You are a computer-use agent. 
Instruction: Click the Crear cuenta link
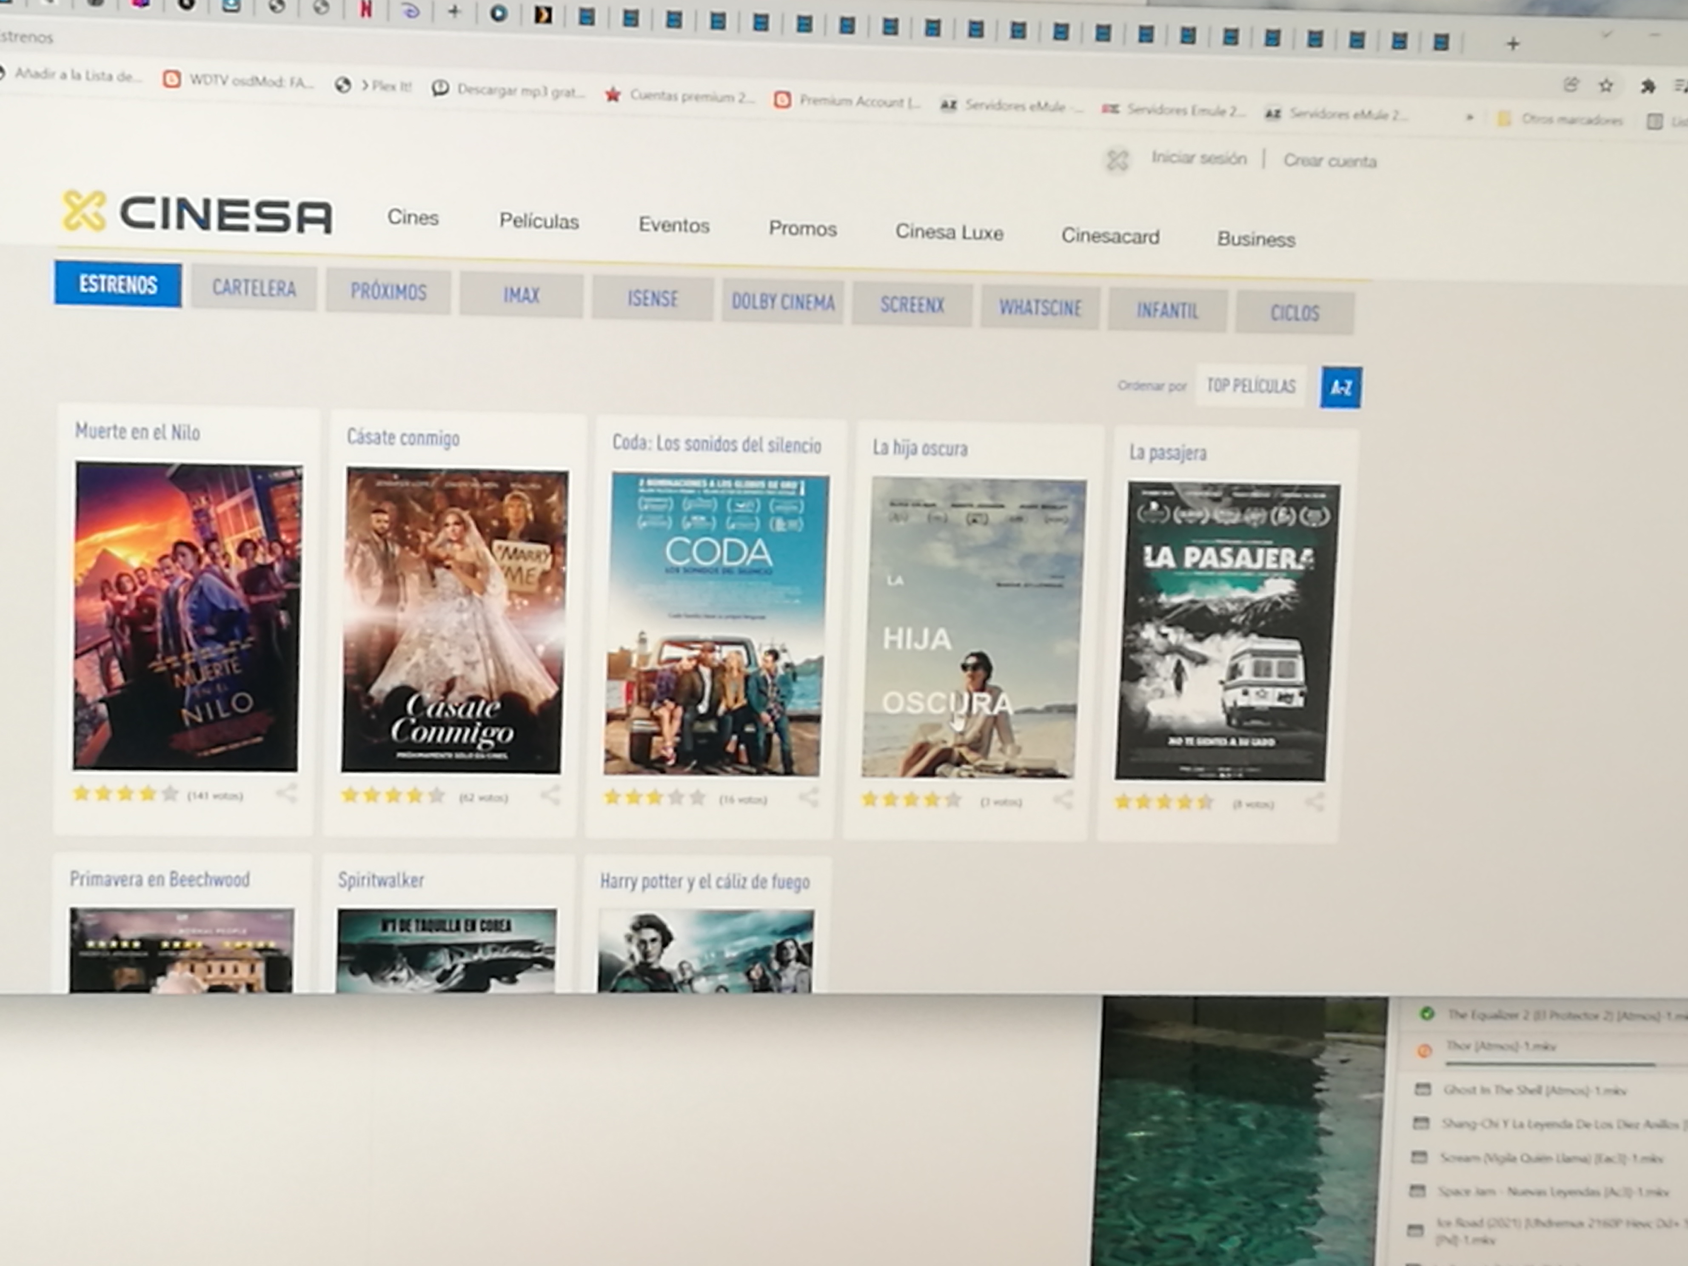point(1330,161)
